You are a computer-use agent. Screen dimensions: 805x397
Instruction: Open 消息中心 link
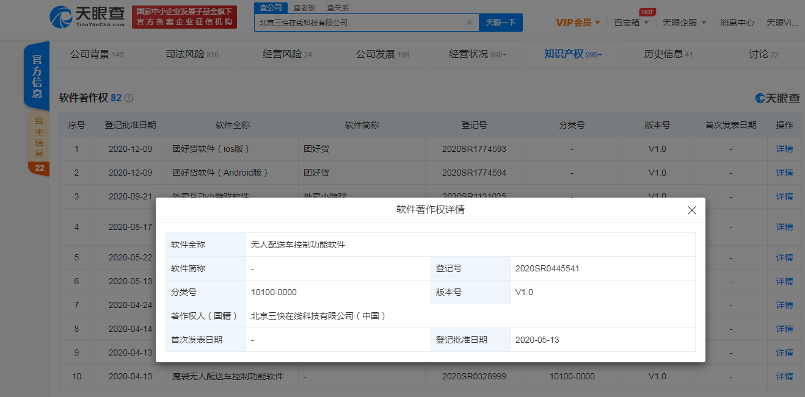click(737, 23)
